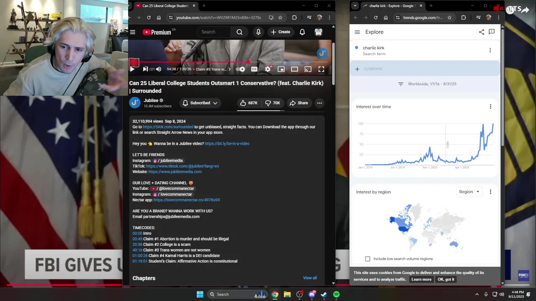The image size is (536, 301).
Task: Open YouTube notifications bell
Action: click(x=302, y=32)
